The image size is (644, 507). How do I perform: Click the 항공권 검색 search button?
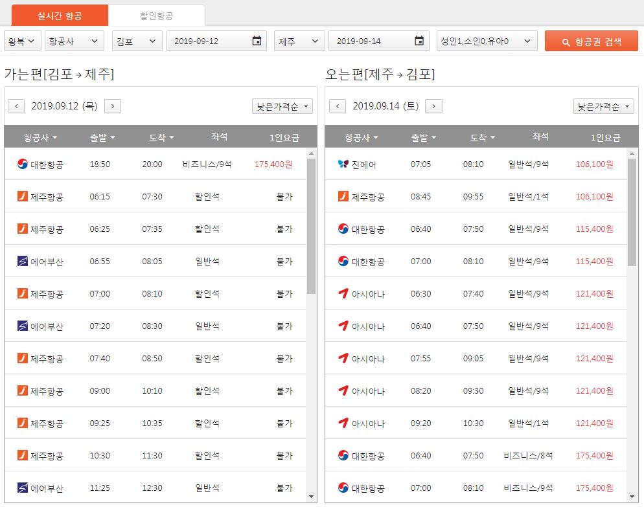pyautogui.click(x=592, y=41)
